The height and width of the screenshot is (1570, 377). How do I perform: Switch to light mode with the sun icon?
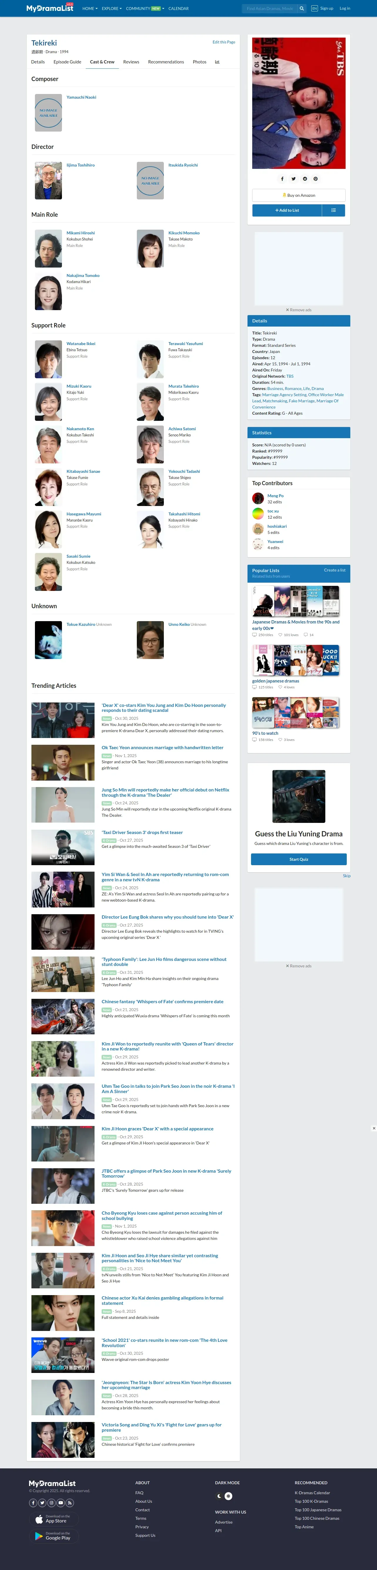(228, 1496)
